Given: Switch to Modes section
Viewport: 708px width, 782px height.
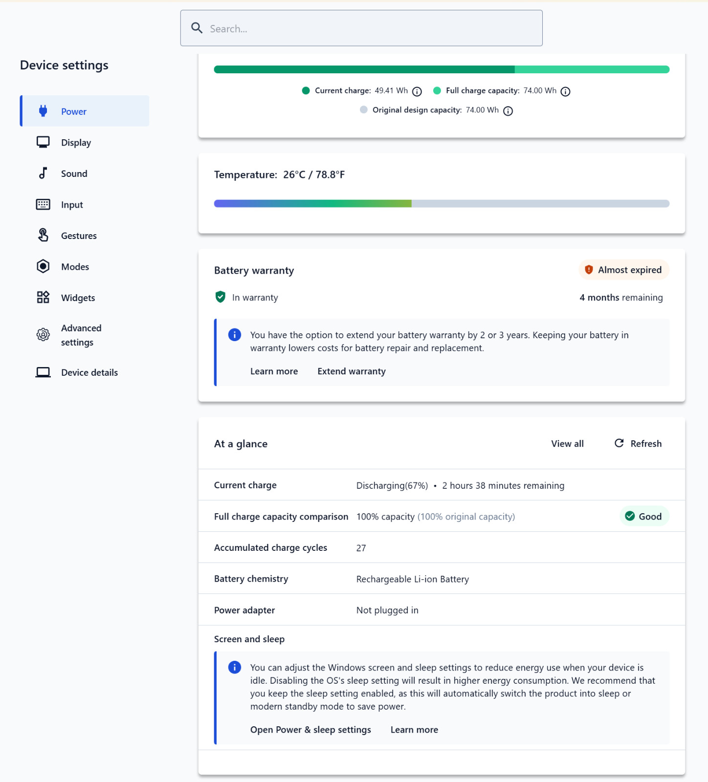Looking at the screenshot, I should [x=85, y=266].
